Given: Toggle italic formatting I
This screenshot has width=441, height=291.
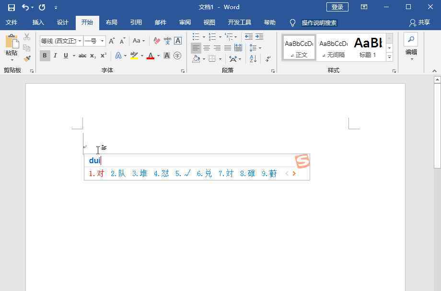Looking at the screenshot, I should pos(56,56).
